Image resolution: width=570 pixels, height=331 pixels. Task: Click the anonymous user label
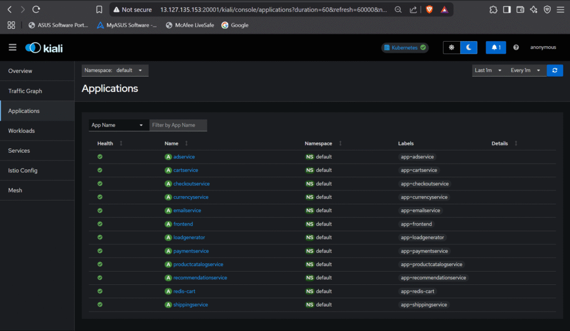point(543,48)
